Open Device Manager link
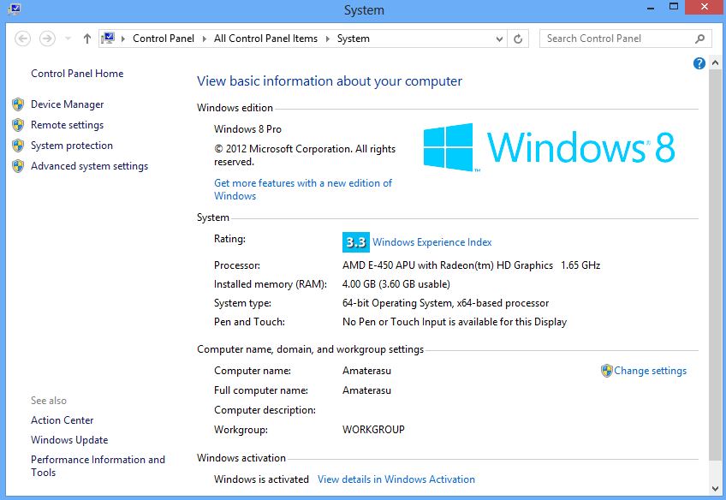 [67, 104]
